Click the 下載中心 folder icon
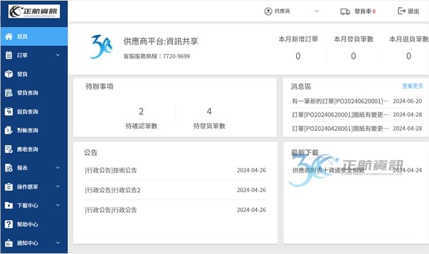 coord(9,205)
